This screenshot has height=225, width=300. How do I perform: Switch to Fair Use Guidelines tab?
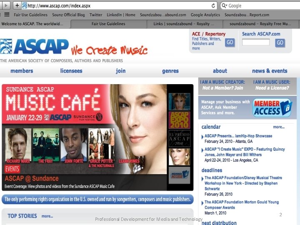108,24
